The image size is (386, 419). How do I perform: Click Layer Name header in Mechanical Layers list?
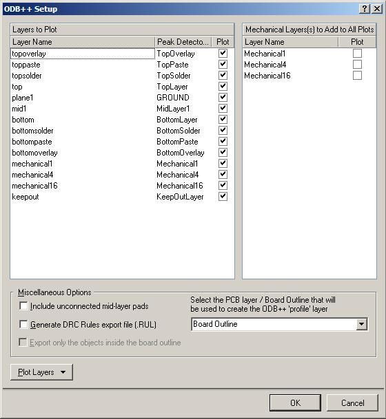point(290,42)
